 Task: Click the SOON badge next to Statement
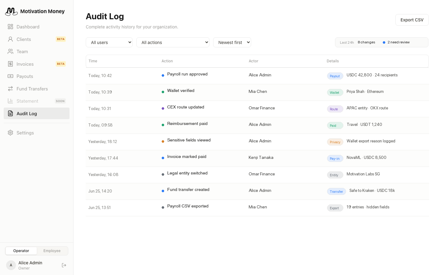click(x=60, y=101)
